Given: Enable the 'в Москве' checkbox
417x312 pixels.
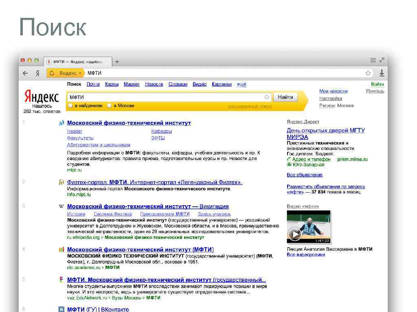Looking at the screenshot, I should [109, 106].
